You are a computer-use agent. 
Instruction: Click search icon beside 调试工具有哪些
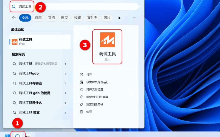15,84
